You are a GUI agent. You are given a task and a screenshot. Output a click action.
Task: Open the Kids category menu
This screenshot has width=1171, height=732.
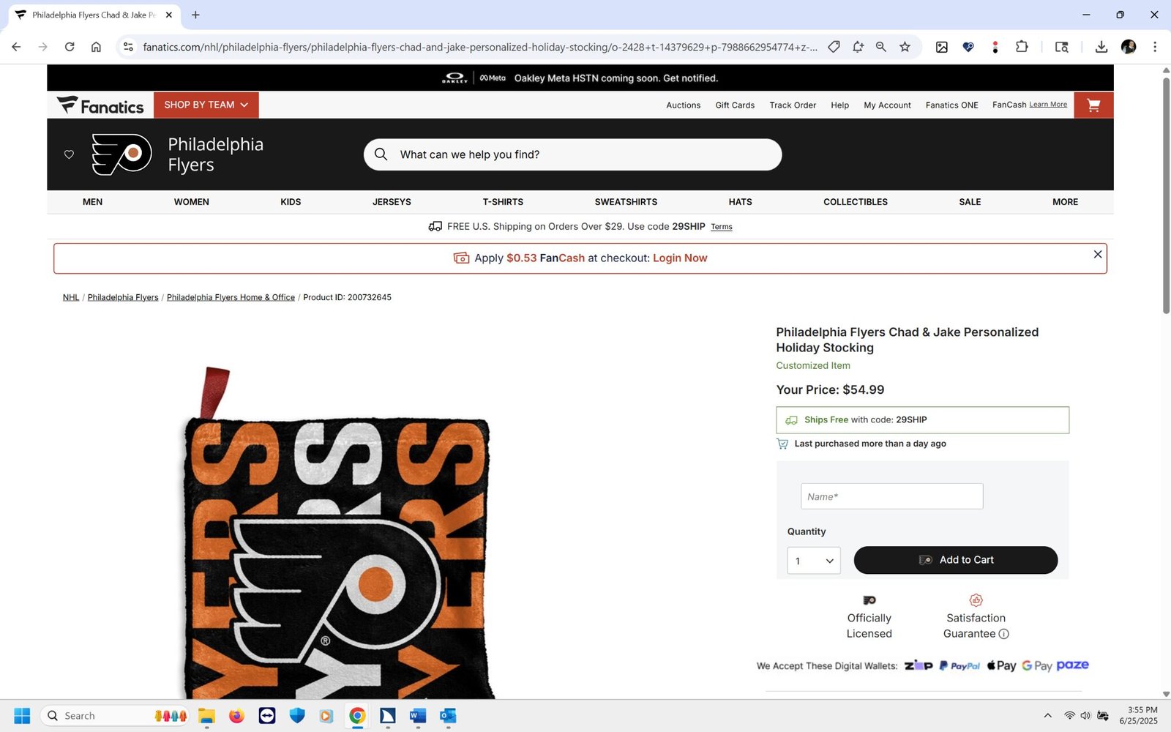(x=291, y=202)
